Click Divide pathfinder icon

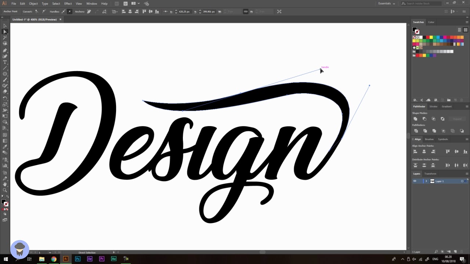tap(416, 131)
